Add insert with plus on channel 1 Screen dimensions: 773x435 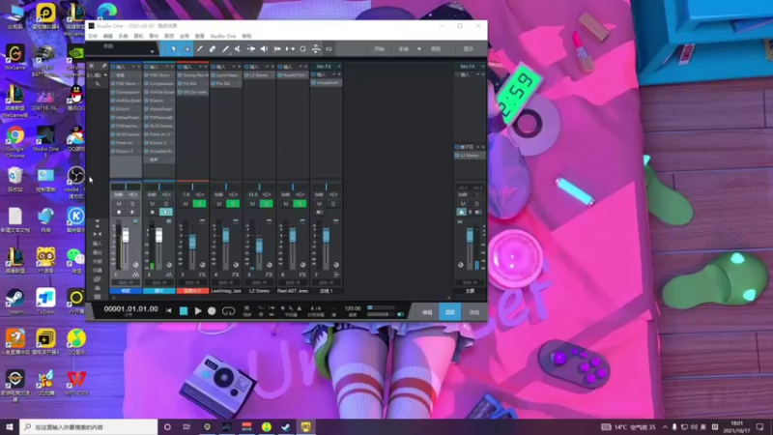click(138, 67)
